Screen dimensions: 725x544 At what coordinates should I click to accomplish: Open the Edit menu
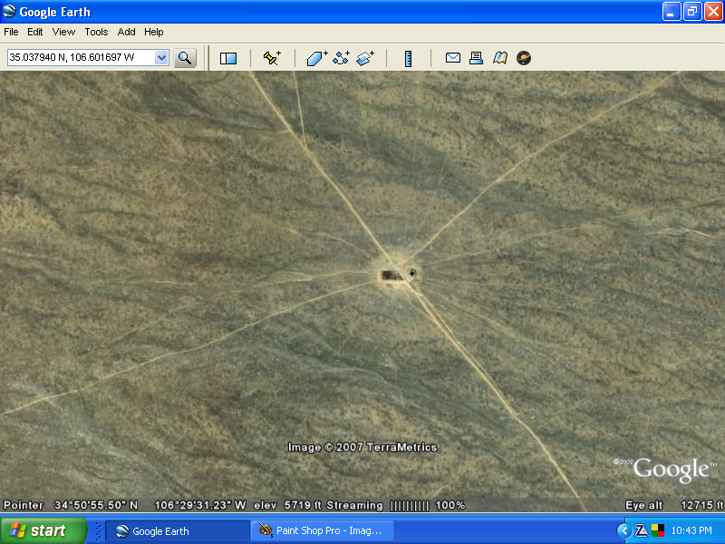(34, 32)
